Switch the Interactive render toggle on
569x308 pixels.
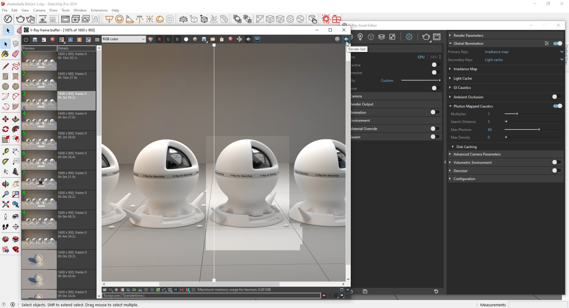[x=436, y=65]
